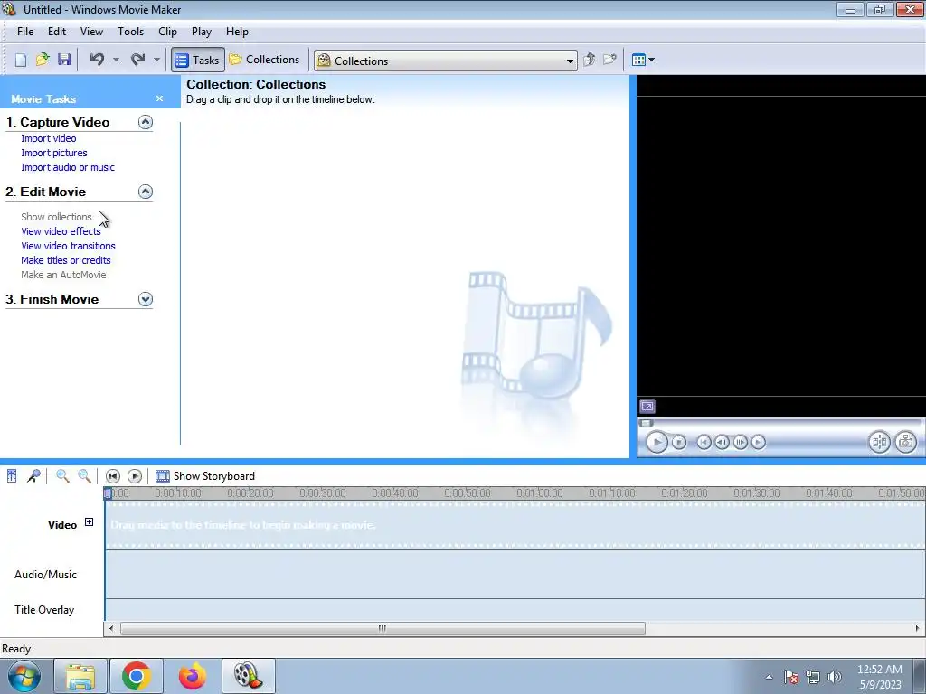Click the Import pictures link
926x694 pixels.
coord(53,153)
